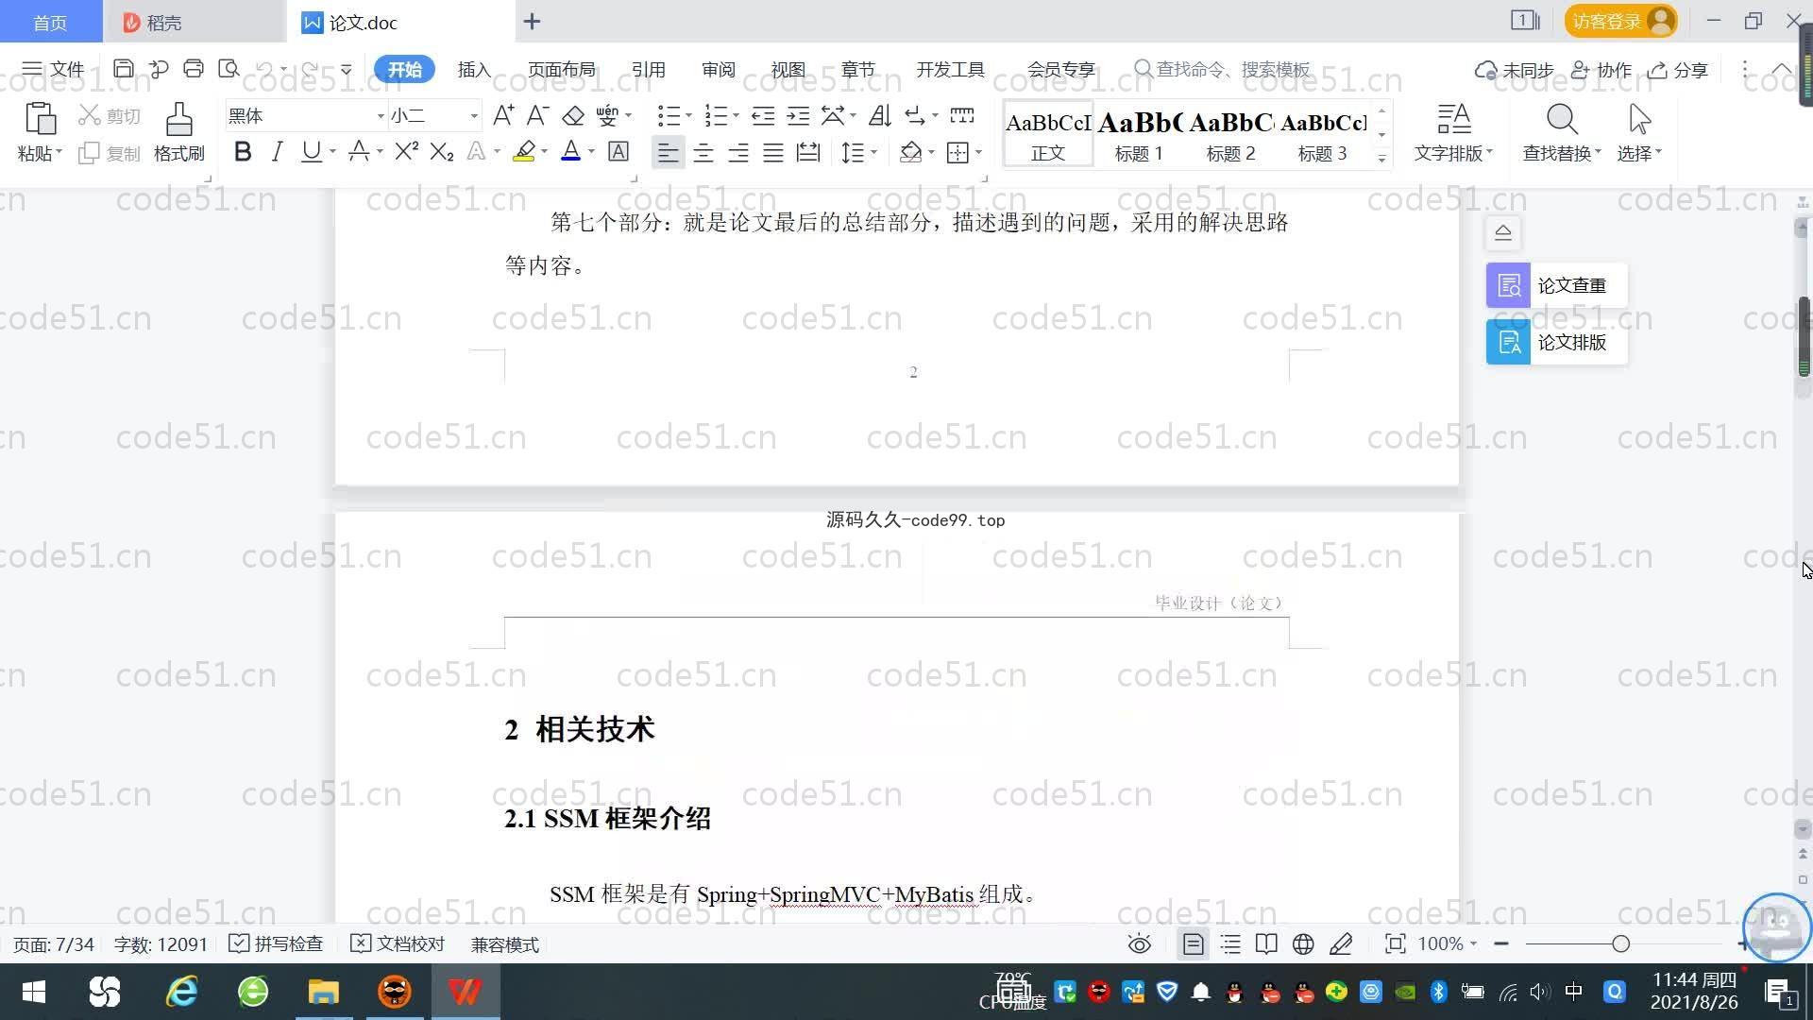Toggle Underline formatting
Screen dimensions: 1813x1020
(311, 151)
